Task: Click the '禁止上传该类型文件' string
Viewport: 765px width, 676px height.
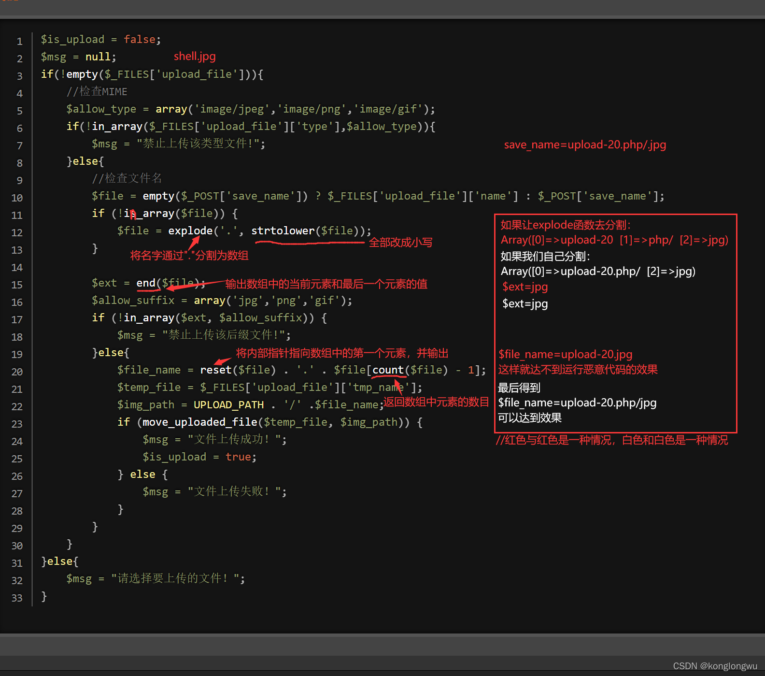Action: point(198,144)
